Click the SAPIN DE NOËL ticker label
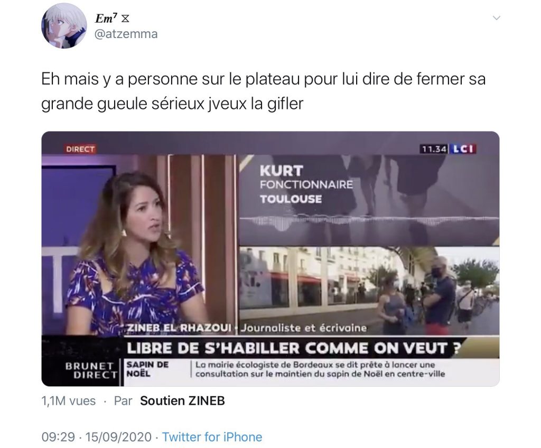This screenshot has height=448, width=541. (148, 369)
